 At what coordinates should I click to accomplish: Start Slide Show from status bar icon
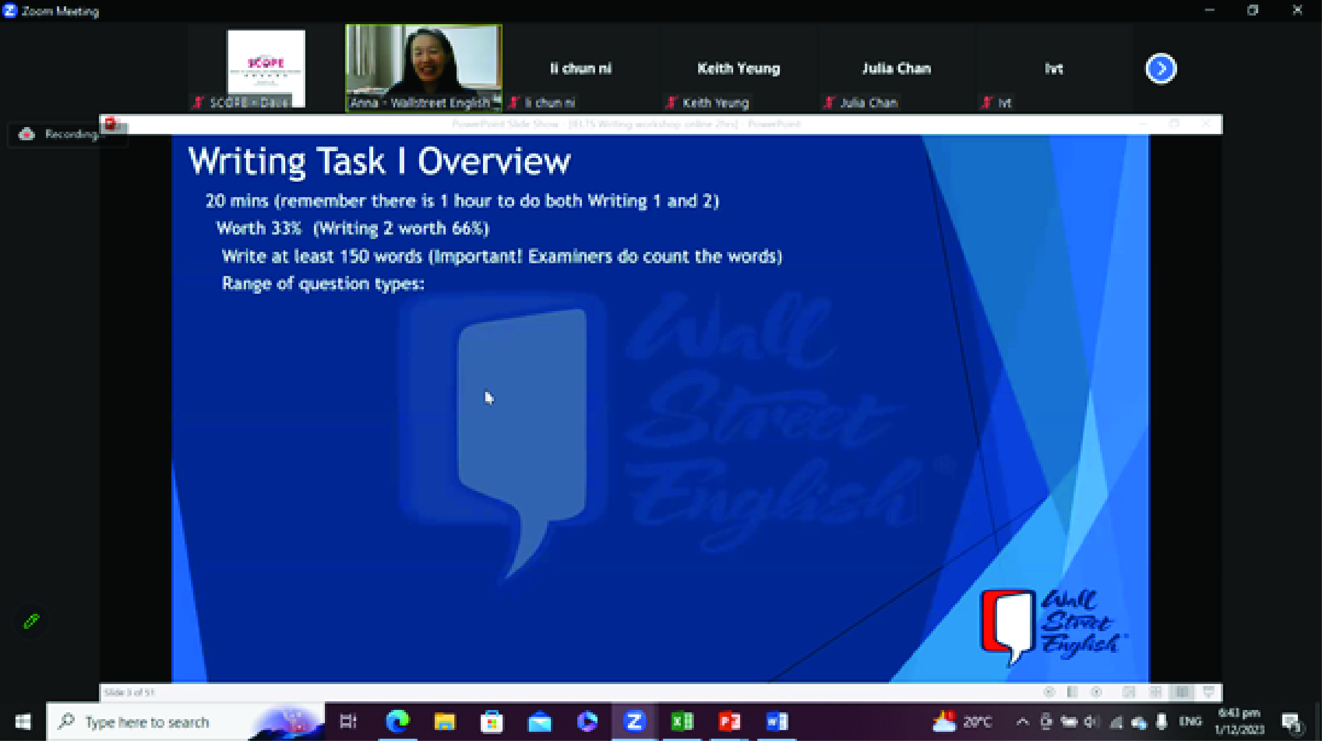(x=1208, y=692)
